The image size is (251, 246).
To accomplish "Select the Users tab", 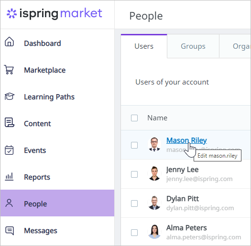I will (x=144, y=46).
